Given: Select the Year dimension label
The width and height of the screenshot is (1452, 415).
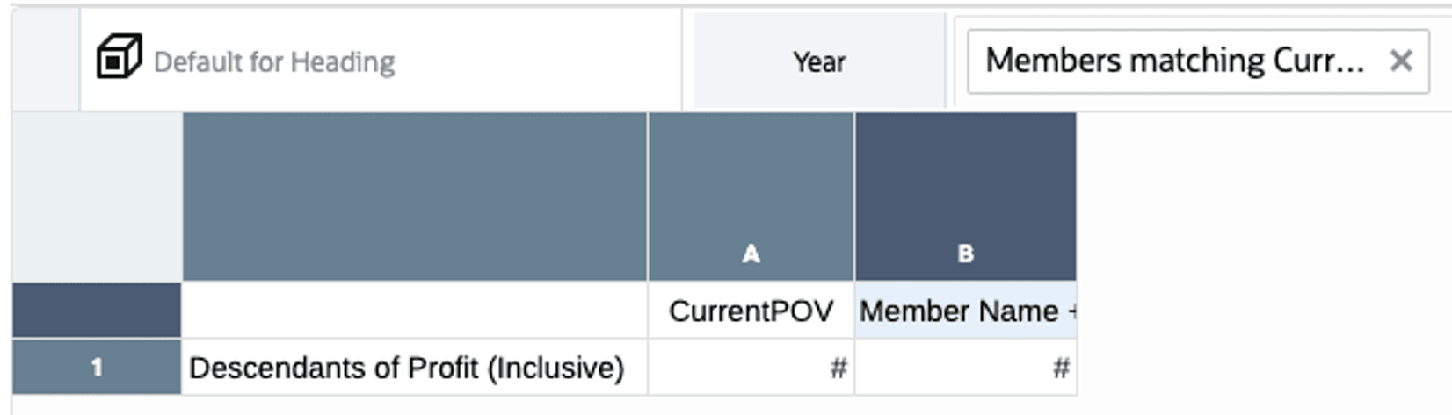Looking at the screenshot, I should click(819, 62).
